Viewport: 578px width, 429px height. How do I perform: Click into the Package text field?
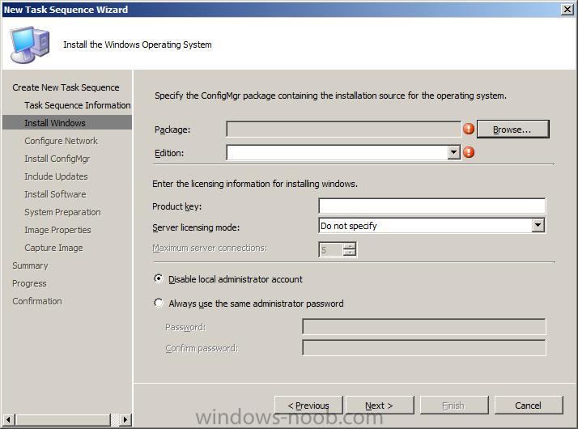tap(343, 129)
